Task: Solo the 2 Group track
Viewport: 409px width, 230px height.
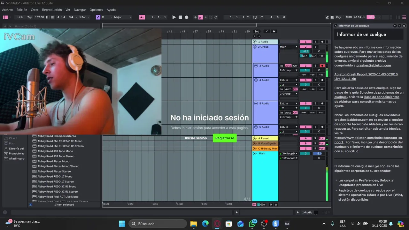Action: tap(315, 47)
